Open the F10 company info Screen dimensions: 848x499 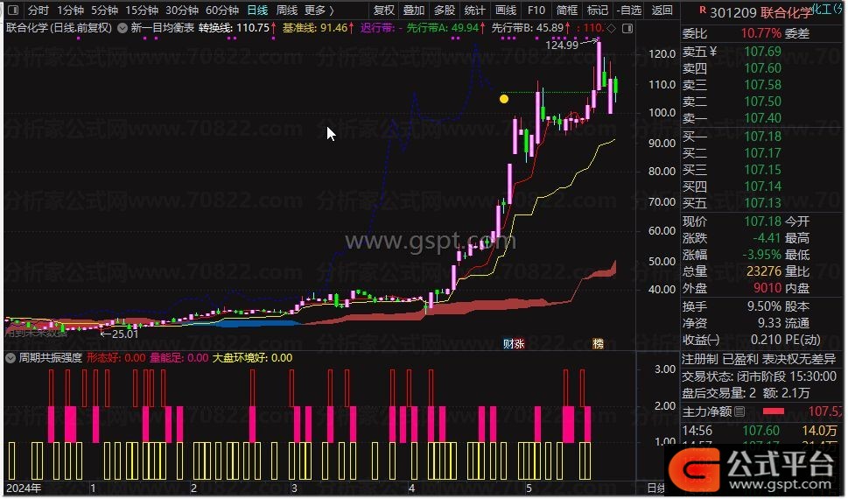(536, 10)
